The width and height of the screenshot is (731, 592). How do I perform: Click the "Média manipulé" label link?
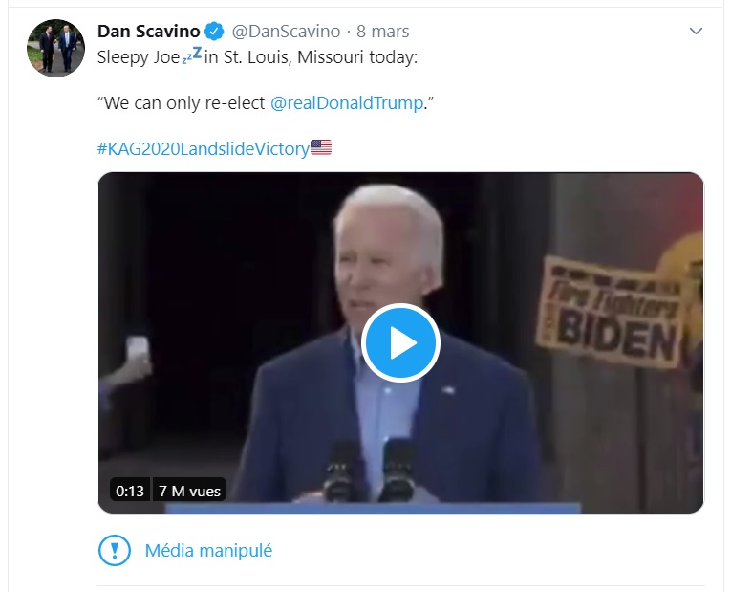coord(208,550)
